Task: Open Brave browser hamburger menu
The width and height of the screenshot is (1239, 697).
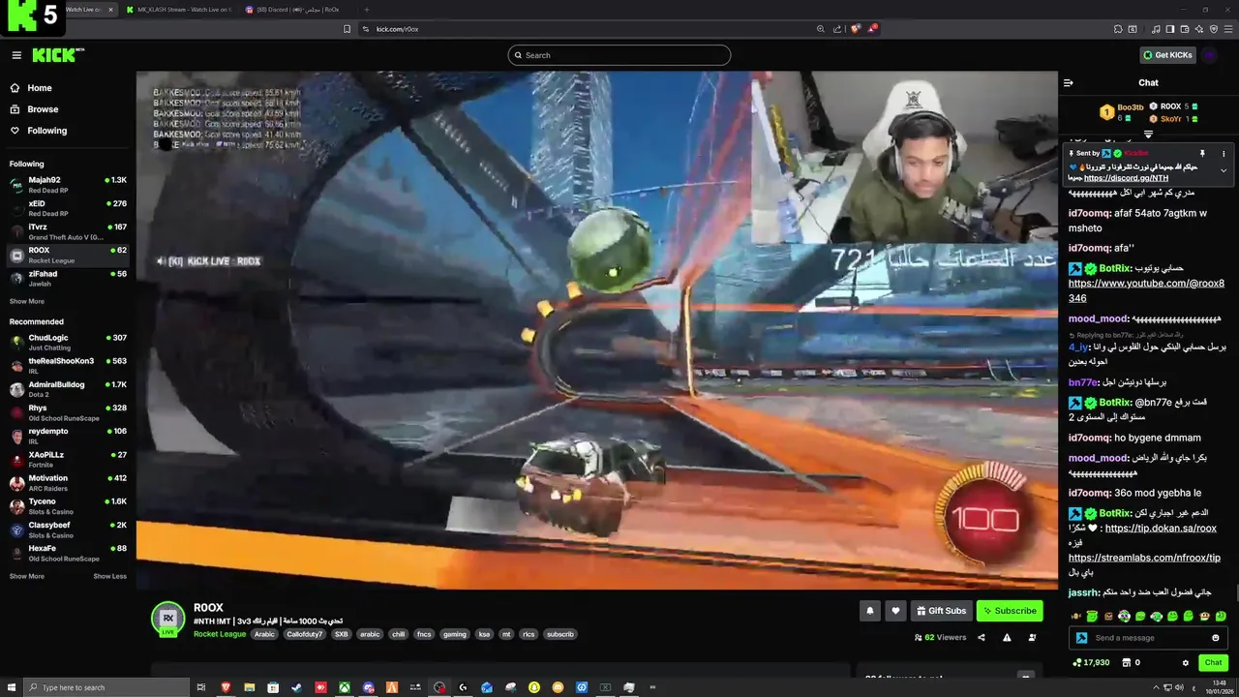Action: [x=1228, y=29]
